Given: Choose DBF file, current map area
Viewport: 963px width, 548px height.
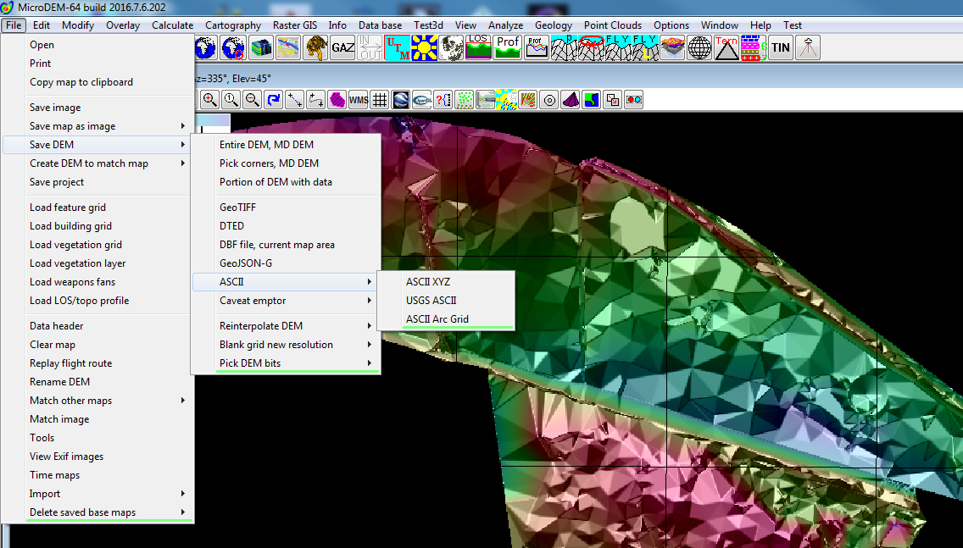Looking at the screenshot, I should coord(286,245).
